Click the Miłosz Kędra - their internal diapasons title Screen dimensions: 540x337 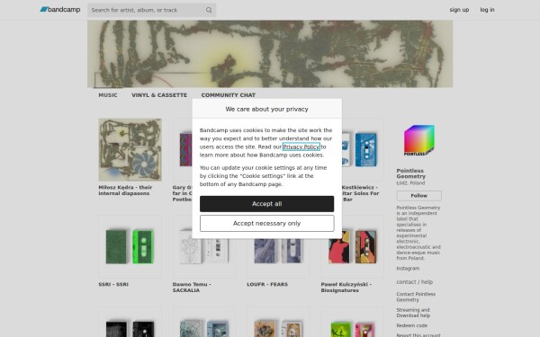click(125, 191)
